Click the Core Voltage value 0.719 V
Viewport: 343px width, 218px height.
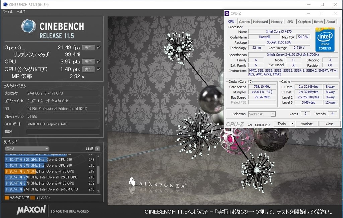[x=299, y=48]
